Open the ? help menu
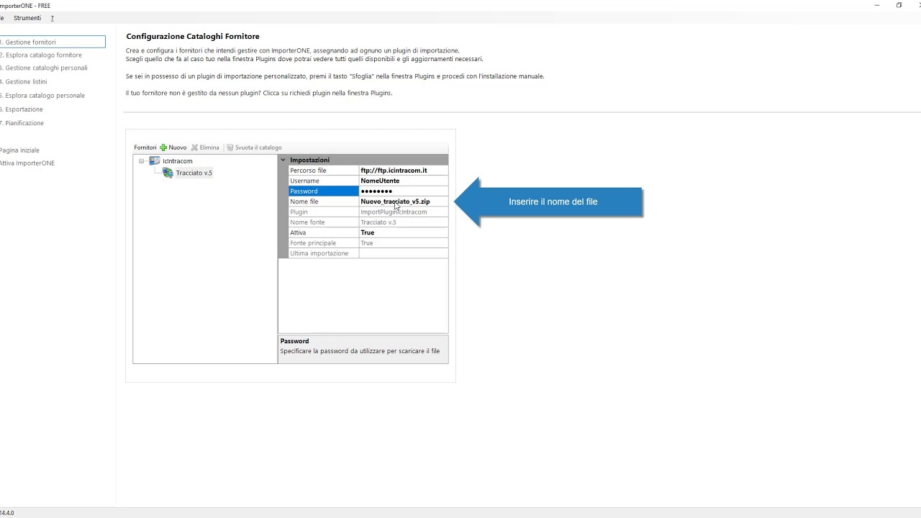This screenshot has height=518, width=921. point(52,17)
